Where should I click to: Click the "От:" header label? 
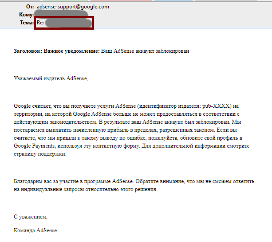click(30, 7)
